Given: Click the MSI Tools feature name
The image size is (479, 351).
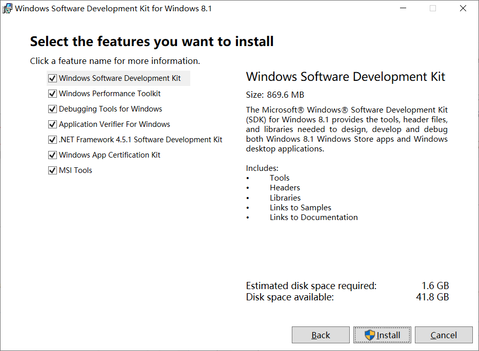Looking at the screenshot, I should tap(75, 170).
